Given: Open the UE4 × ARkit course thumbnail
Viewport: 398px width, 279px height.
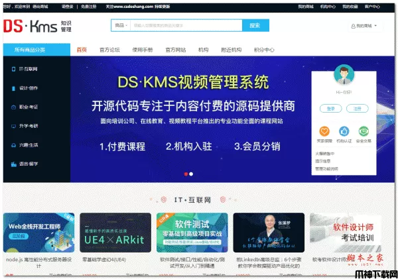Looking at the screenshot, I should (x=115, y=233).
